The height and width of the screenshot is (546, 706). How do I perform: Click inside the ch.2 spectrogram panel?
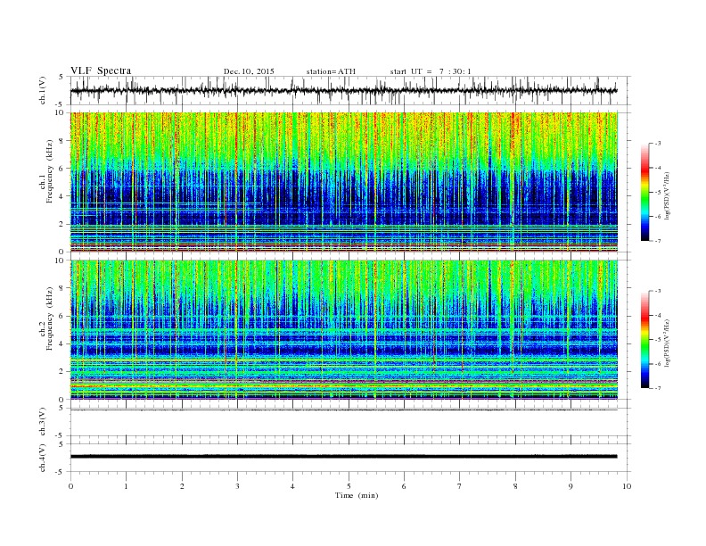pyautogui.click(x=343, y=329)
